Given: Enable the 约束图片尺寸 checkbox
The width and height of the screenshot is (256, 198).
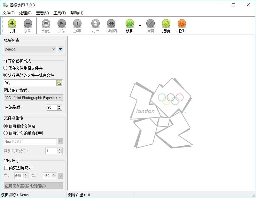Looking at the screenshot, I should click(6, 168).
